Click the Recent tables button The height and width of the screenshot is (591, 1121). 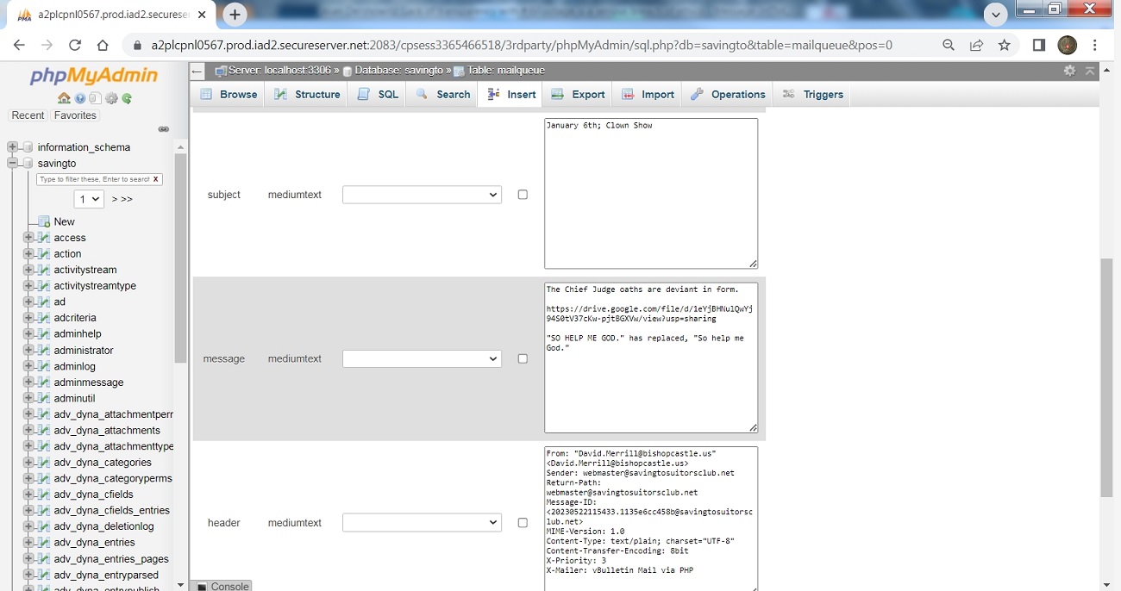point(28,115)
